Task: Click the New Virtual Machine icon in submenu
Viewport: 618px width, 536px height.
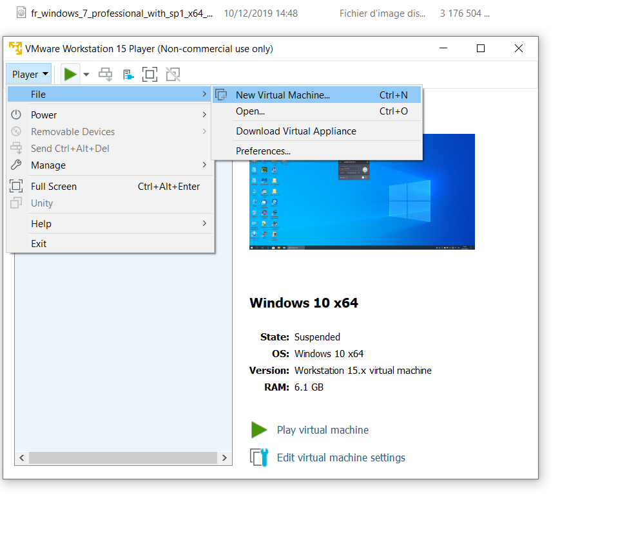Action: tap(221, 95)
